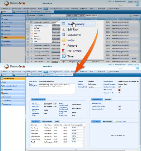
Task: Click the Search button in the tasks toolbar
Action: tap(69, 16)
